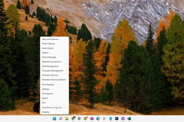
Task: Launch Windows Terminal (Admin) entry
Action: click(x=54, y=80)
